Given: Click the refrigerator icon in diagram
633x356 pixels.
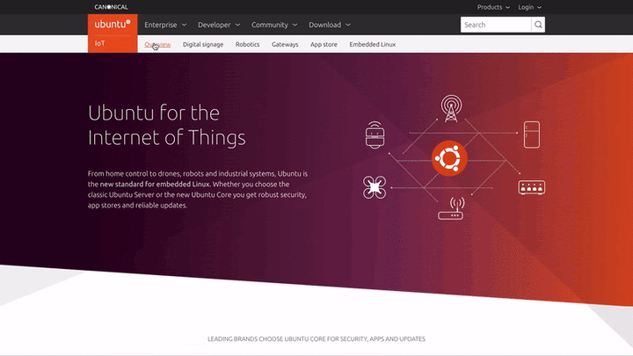Looking at the screenshot, I should tap(532, 134).
